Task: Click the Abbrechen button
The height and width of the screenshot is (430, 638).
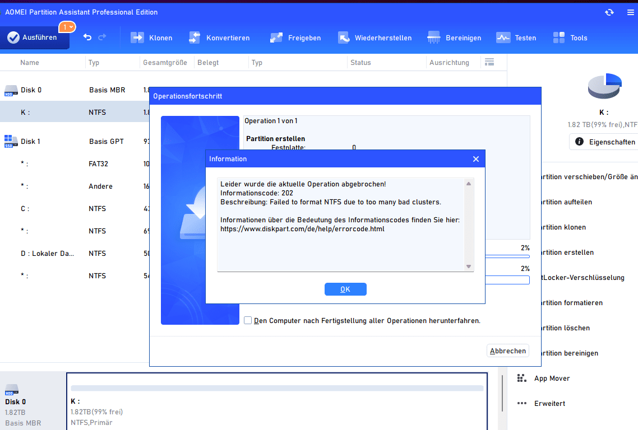Action: [508, 350]
